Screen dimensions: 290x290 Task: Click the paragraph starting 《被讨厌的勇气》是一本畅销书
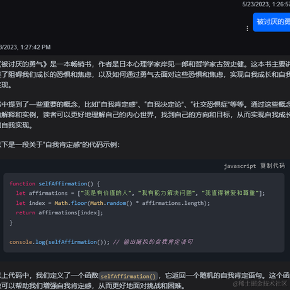click(145, 74)
